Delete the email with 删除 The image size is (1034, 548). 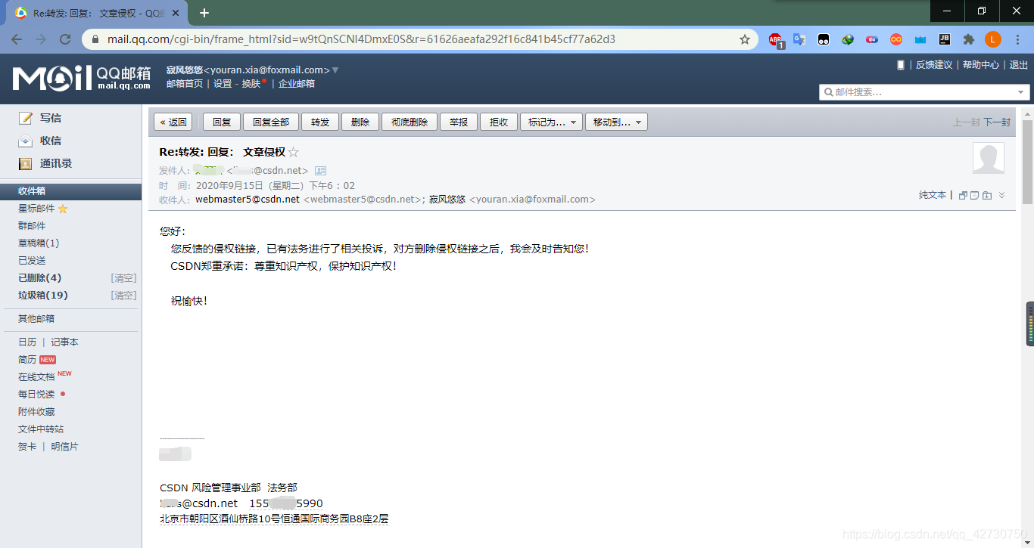(x=360, y=122)
